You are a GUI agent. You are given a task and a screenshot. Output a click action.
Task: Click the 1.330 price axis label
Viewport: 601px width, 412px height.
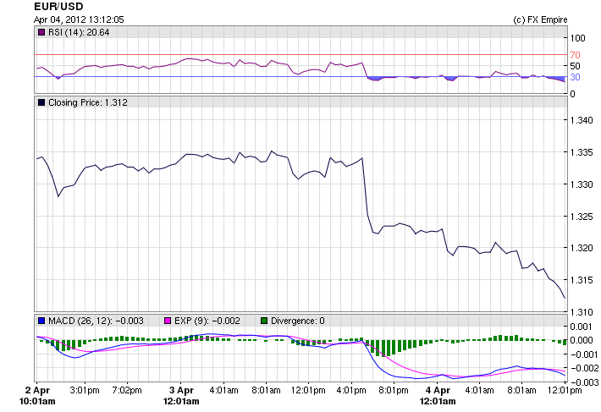tap(582, 184)
